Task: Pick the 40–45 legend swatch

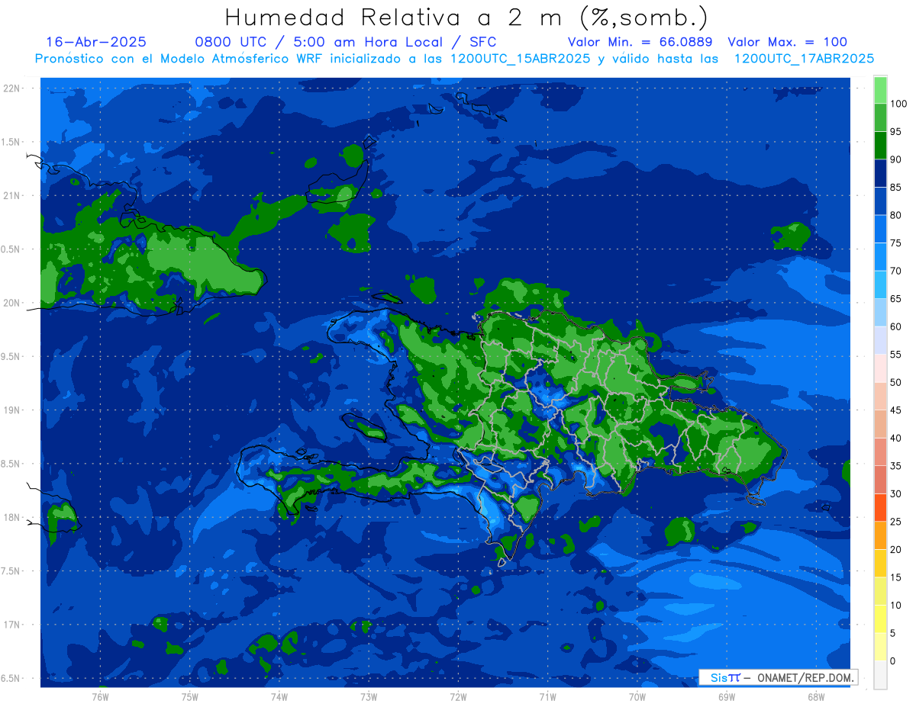Action: (x=880, y=424)
